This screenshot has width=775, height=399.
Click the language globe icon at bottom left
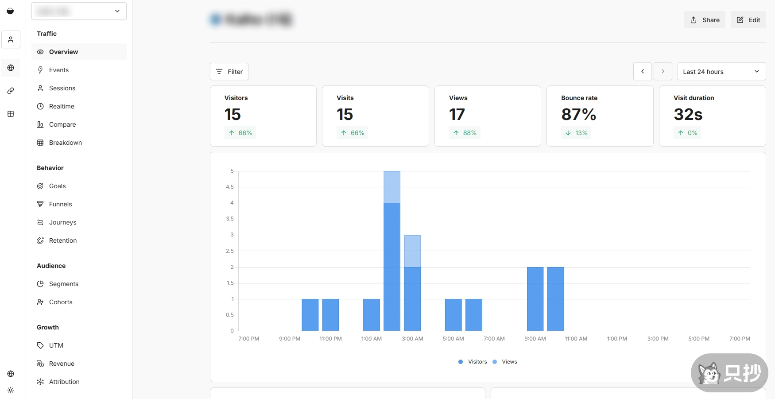coord(11,374)
